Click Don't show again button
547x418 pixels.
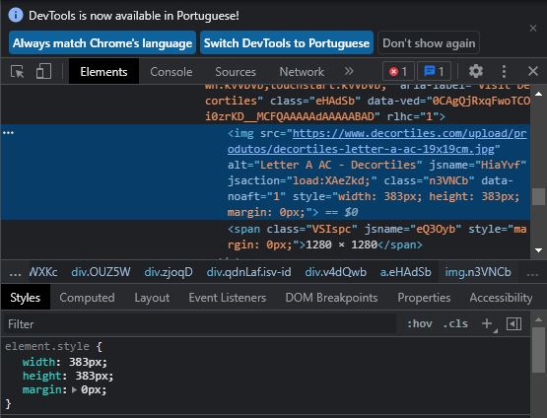pos(429,43)
